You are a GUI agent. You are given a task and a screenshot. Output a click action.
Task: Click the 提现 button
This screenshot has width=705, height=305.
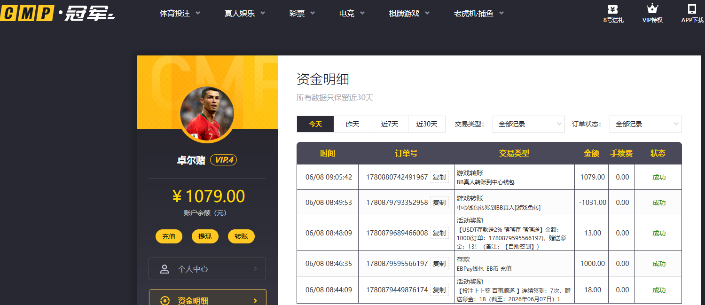click(205, 236)
